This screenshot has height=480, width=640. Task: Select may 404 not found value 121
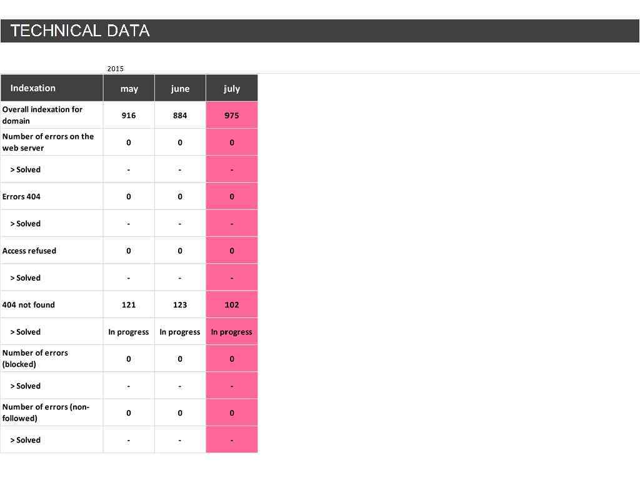coord(129,305)
